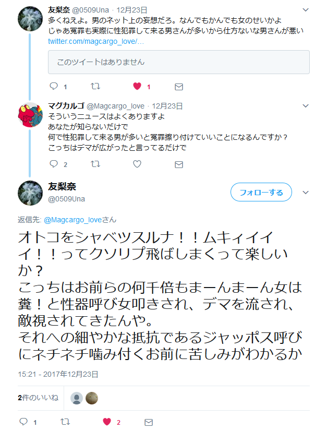
Task: Send the main bottom tweet by message
Action: [x=149, y=422]
